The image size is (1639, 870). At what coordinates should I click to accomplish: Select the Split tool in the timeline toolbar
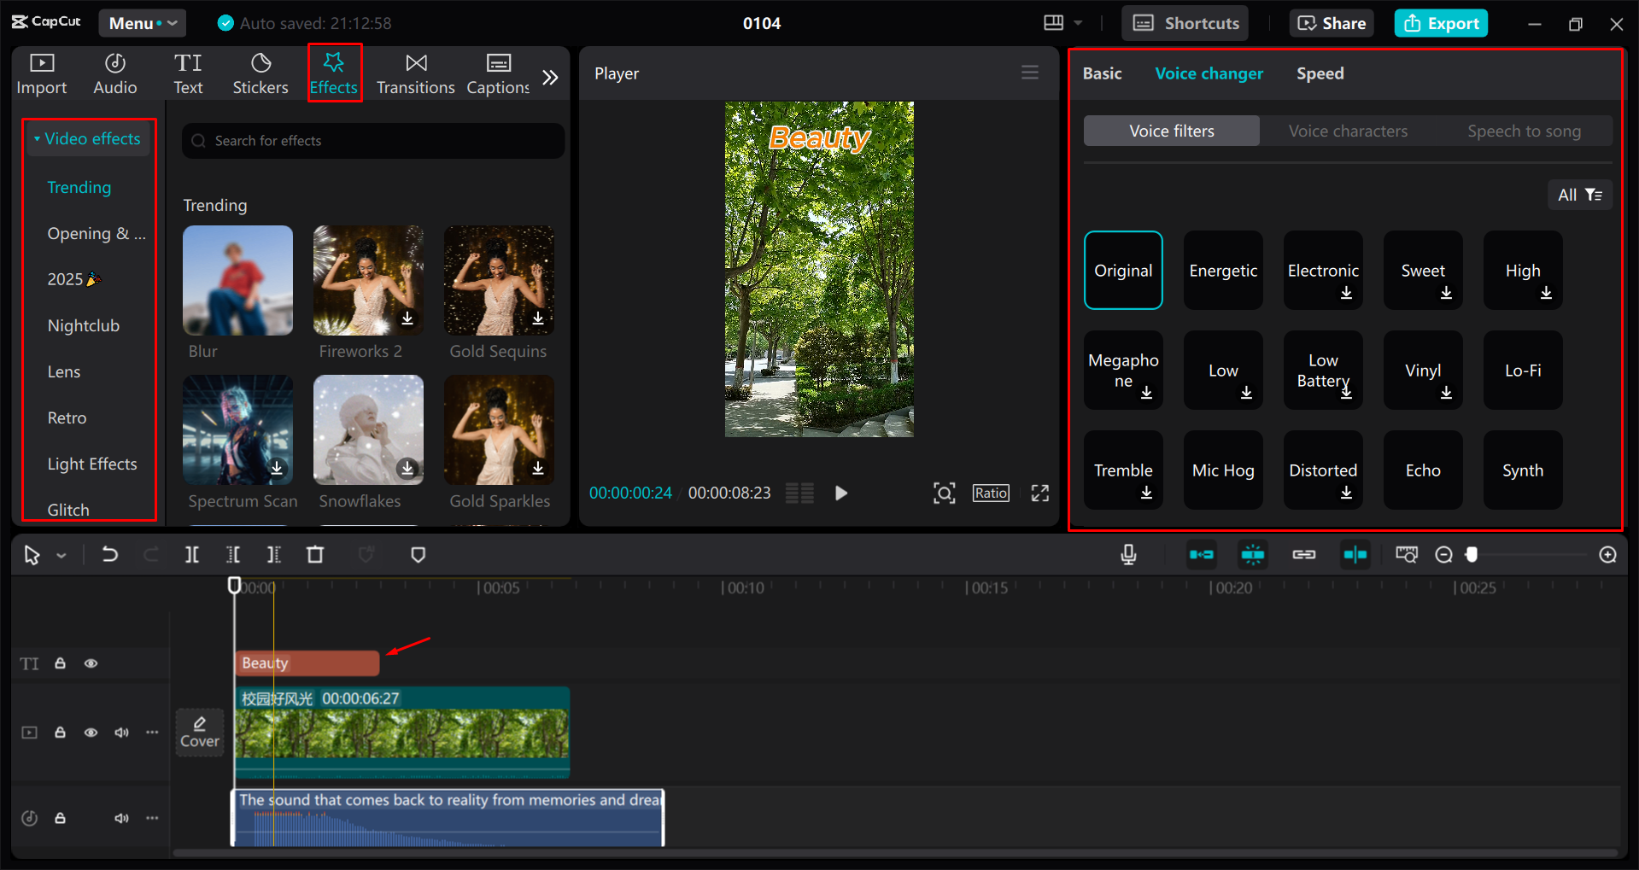tap(191, 554)
